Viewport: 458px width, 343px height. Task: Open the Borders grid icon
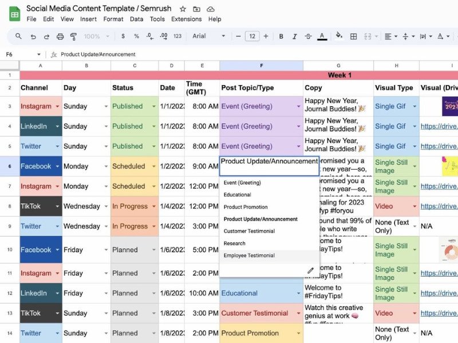(x=353, y=37)
